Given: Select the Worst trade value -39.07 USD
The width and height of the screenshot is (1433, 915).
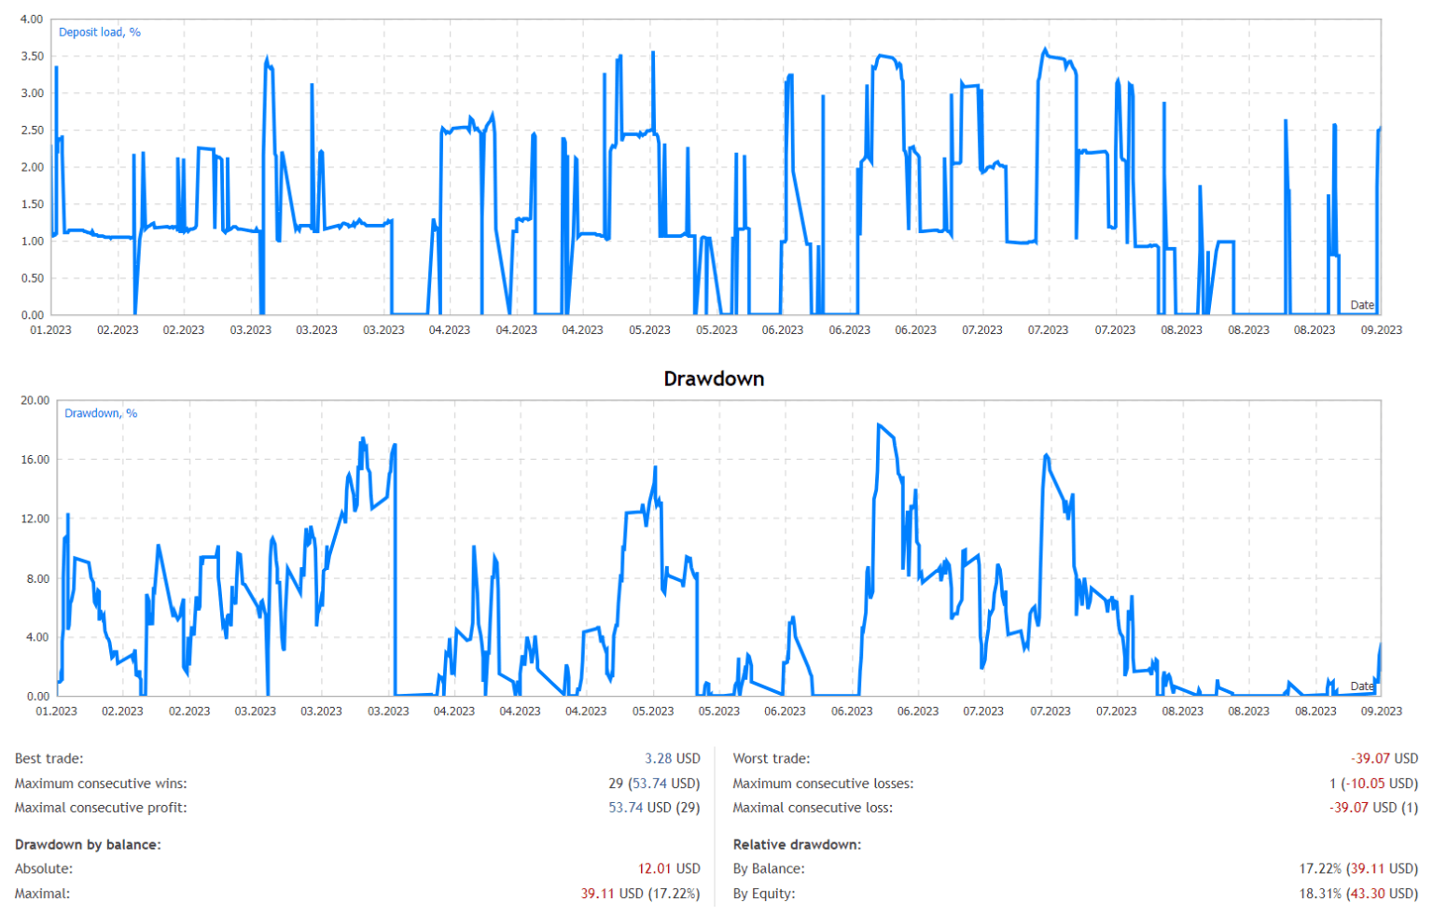Looking at the screenshot, I should [1384, 758].
